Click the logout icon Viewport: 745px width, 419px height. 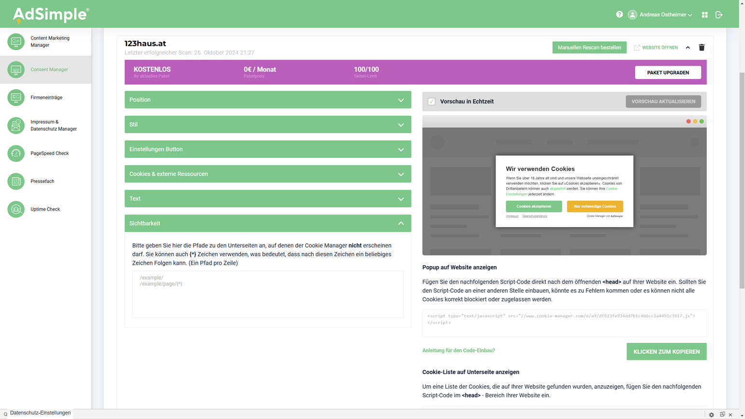point(719,15)
